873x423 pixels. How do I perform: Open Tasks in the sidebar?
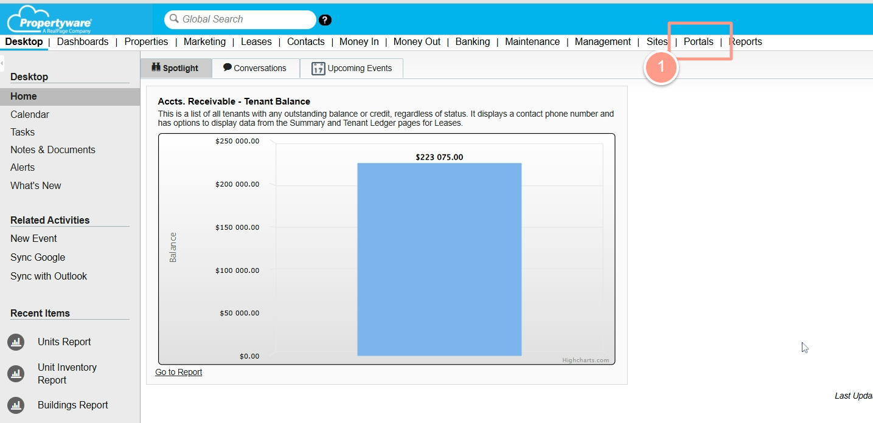click(23, 132)
